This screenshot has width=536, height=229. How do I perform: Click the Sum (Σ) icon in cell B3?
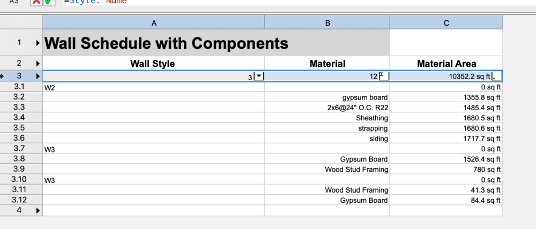coord(383,77)
